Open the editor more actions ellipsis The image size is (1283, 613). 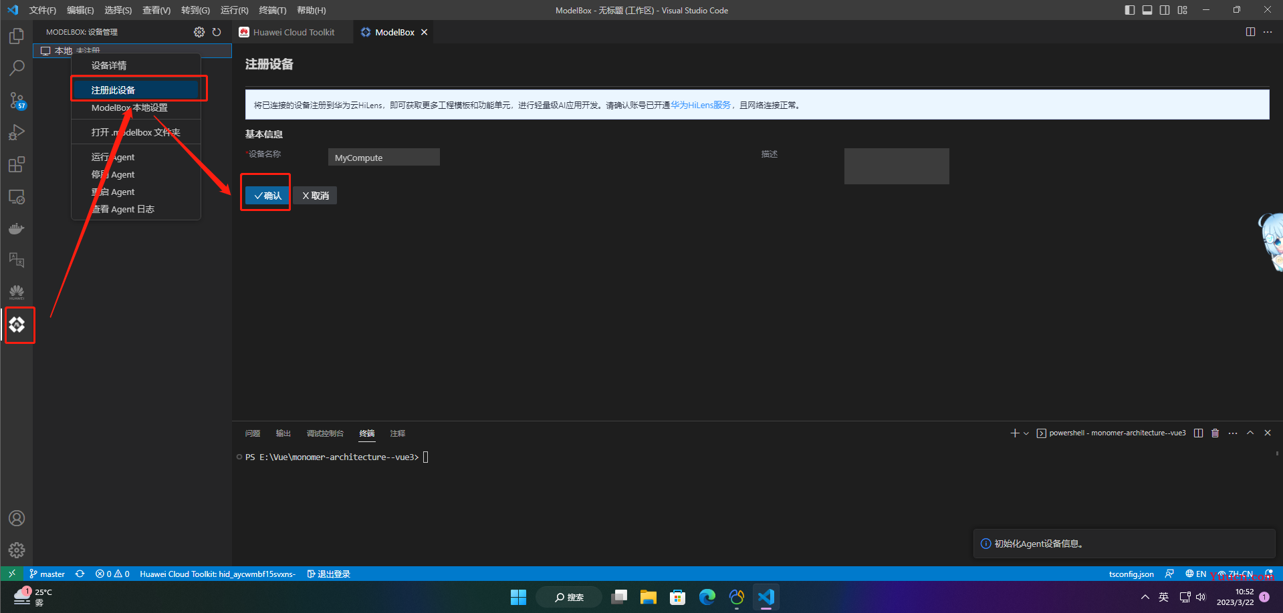point(1268,32)
